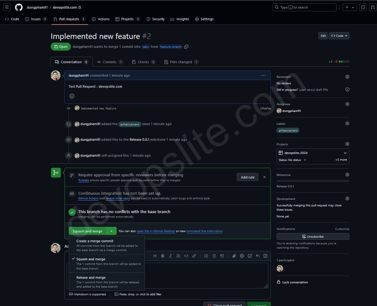The width and height of the screenshot is (377, 306).
Task: Click the Add rule button
Action: click(248, 177)
